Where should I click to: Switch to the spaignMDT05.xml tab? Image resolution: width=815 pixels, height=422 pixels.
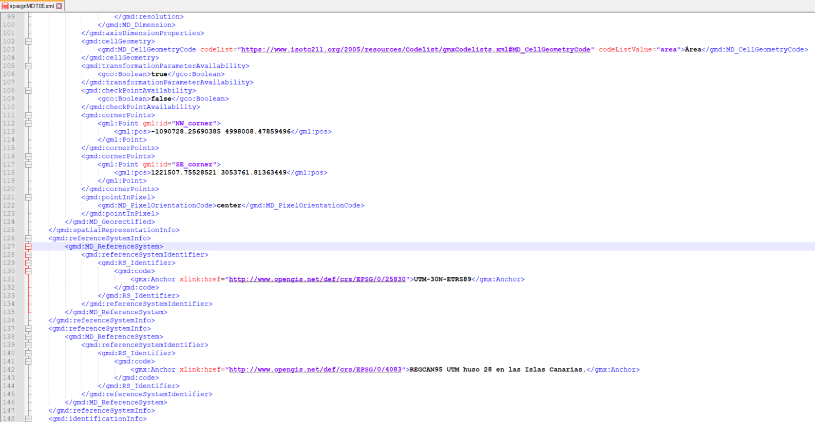32,6
